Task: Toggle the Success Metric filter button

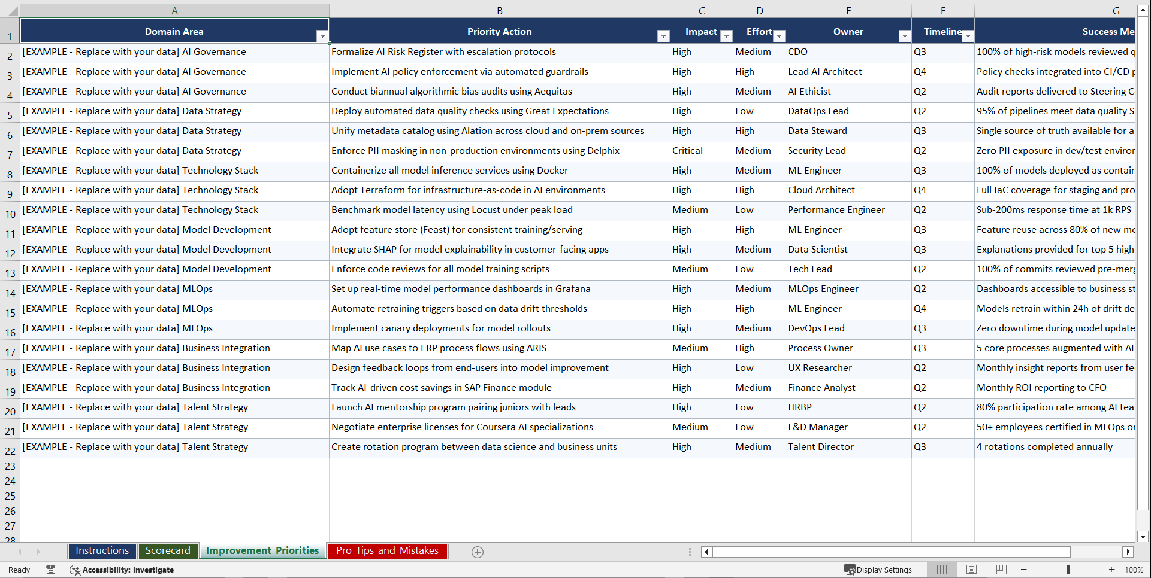Action: tap(1134, 36)
